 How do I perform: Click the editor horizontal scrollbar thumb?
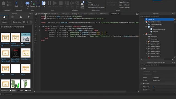tap(81, 92)
